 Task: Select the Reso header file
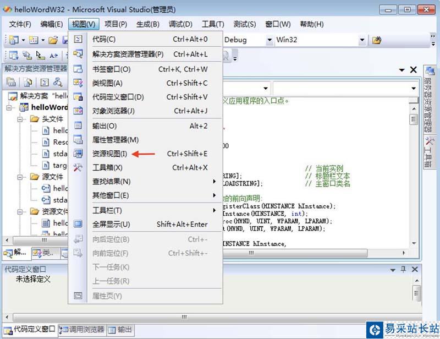tap(55, 142)
